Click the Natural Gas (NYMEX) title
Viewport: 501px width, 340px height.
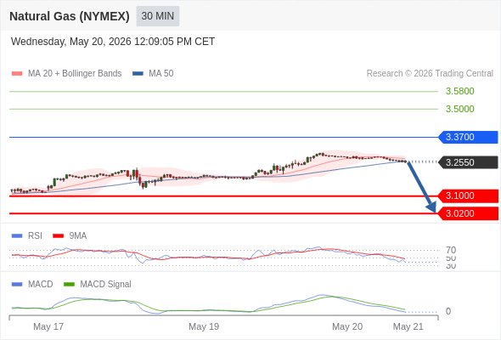70,16
